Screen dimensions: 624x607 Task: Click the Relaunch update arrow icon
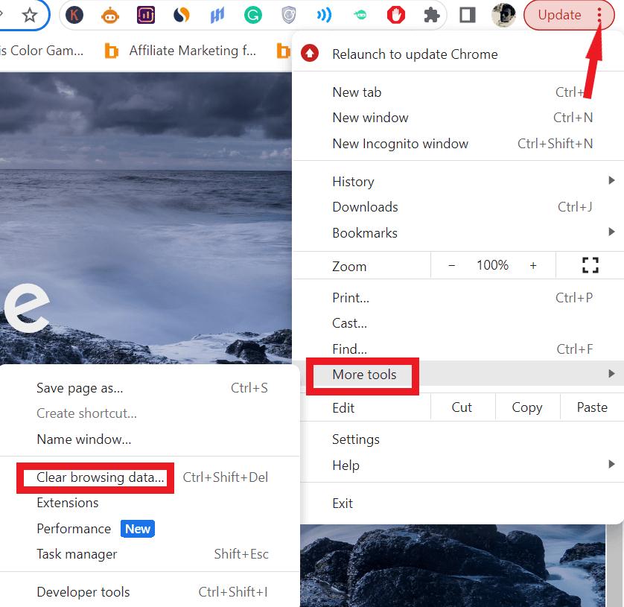310,53
